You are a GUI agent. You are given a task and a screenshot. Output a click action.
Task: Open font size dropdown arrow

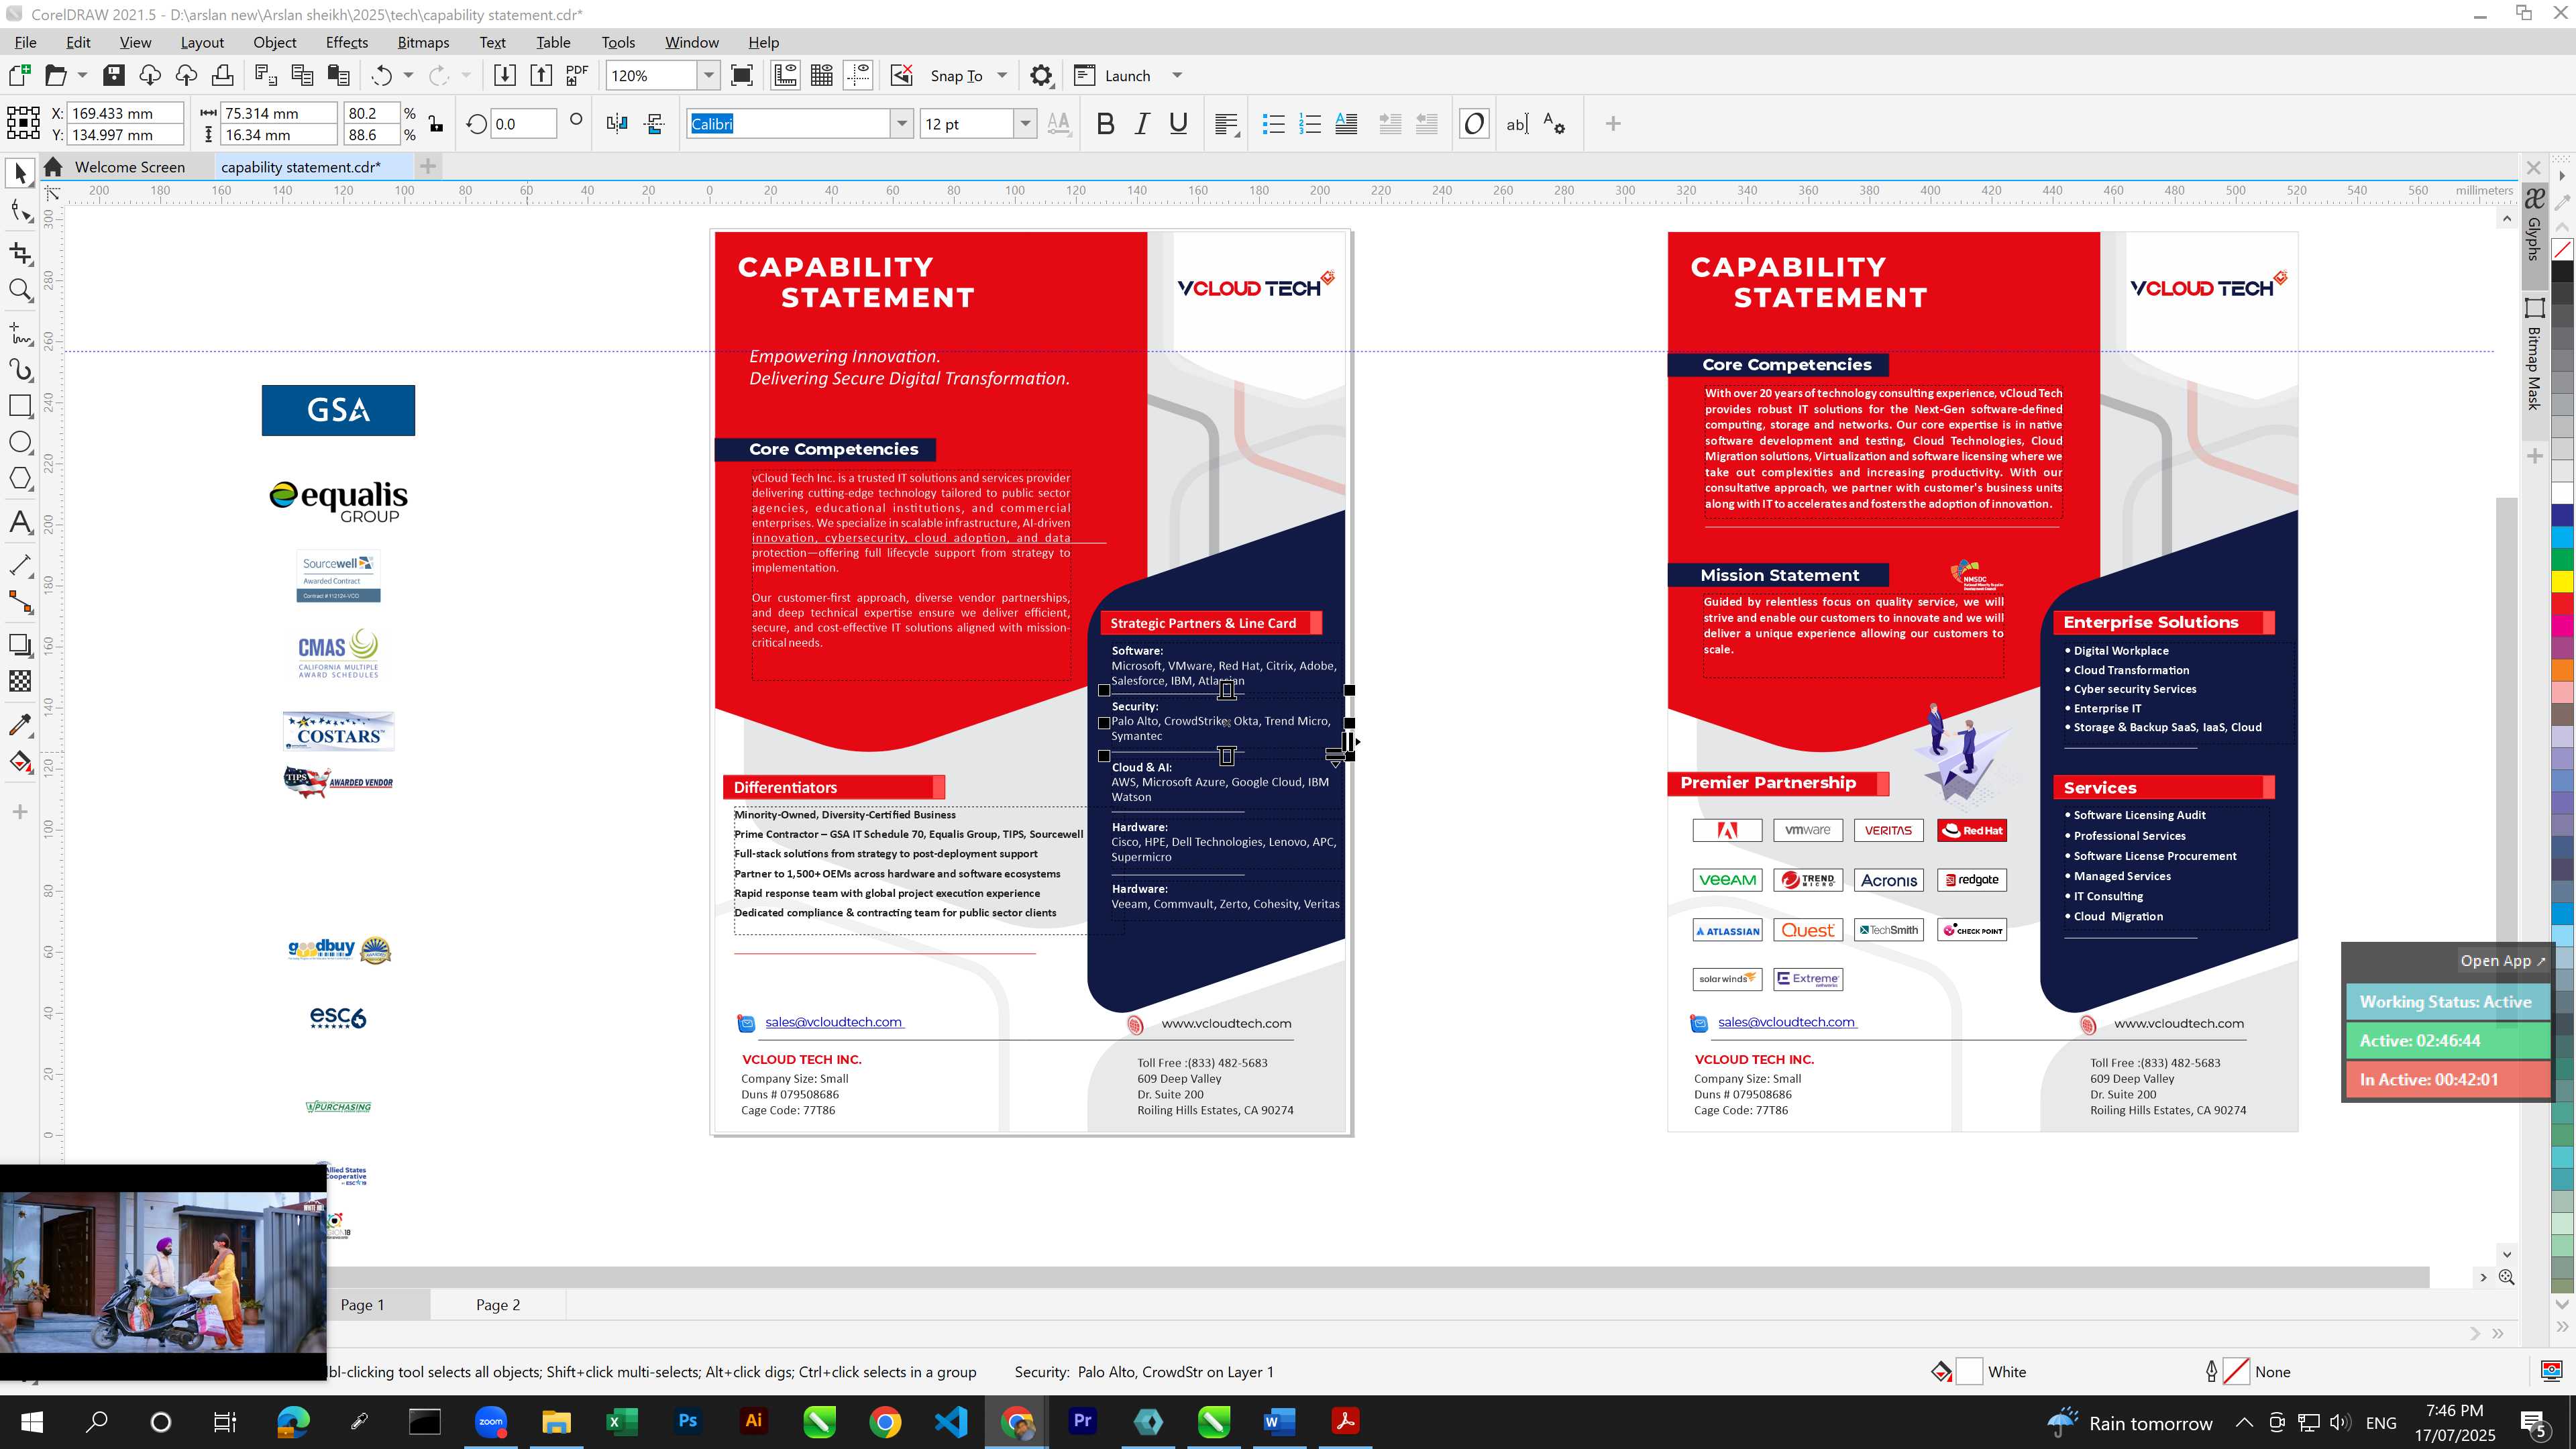[1025, 124]
